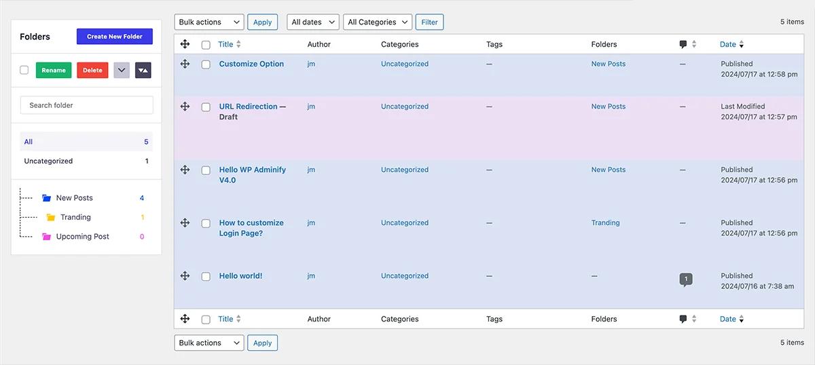815x365 pixels.
Task: Click the move icon in the table footer
Action: point(185,319)
